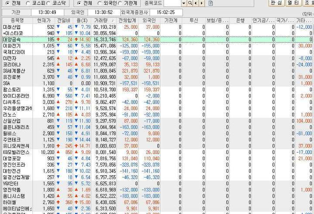Click the 투신 column header
Image resolution: width=314 pixels, height=214 pixels.
click(x=194, y=20)
